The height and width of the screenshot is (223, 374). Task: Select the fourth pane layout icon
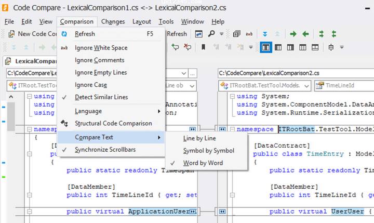(x=303, y=47)
